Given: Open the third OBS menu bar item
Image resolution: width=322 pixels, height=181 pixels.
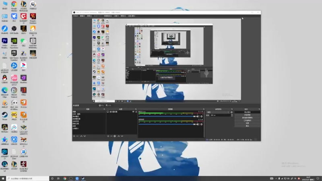Looking at the screenshot, I should (x=89, y=16).
